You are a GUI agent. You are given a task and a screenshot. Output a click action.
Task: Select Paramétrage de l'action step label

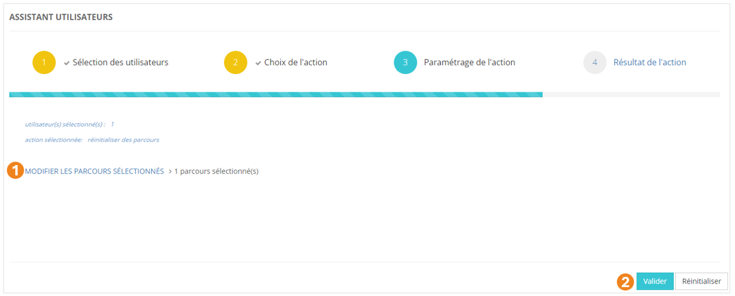pos(469,62)
